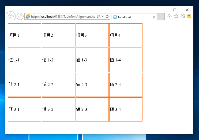Open the address bar autocomplete dropdown arrow
199x140 pixels.
click(103, 17)
